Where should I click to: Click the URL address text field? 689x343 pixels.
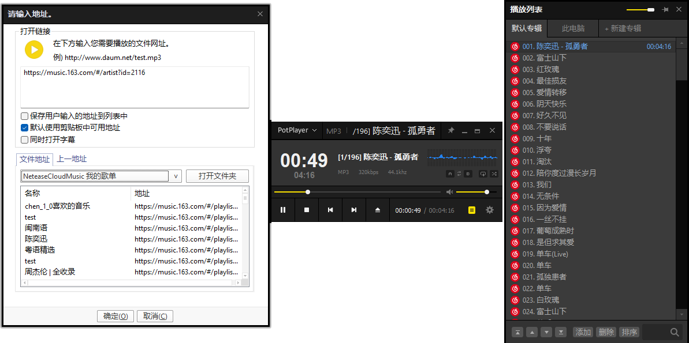[x=135, y=87]
